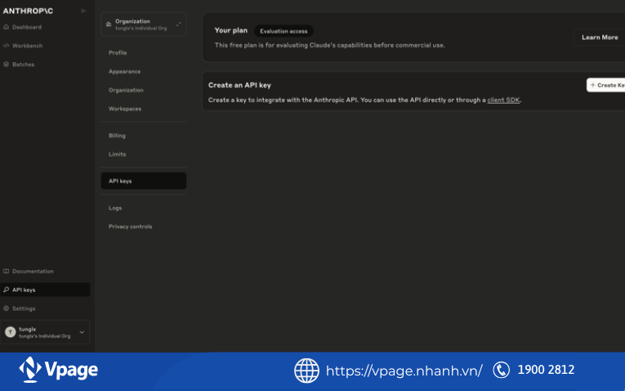Click the tunglx username in account card
Image resolution: width=625 pixels, height=391 pixels.
28,329
